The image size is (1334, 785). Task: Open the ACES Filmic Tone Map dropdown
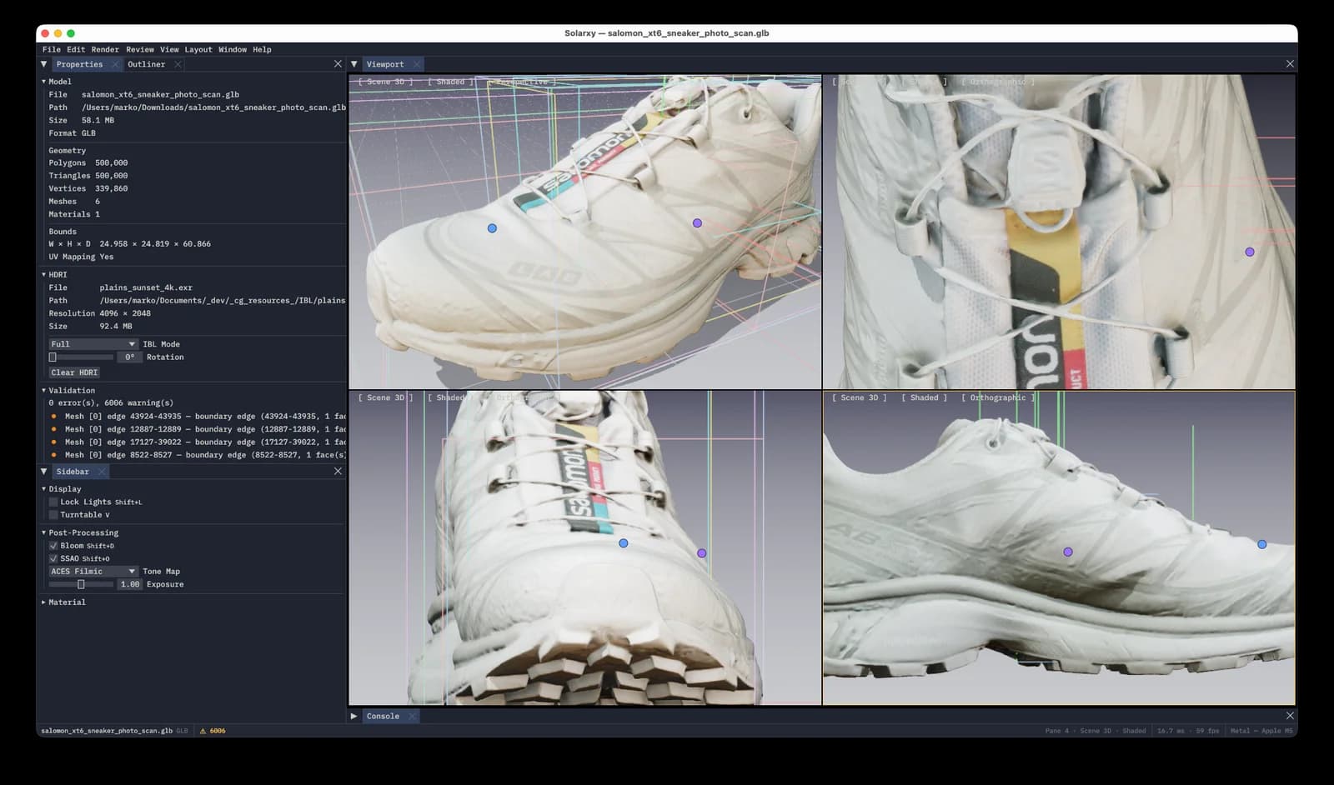[x=93, y=572]
